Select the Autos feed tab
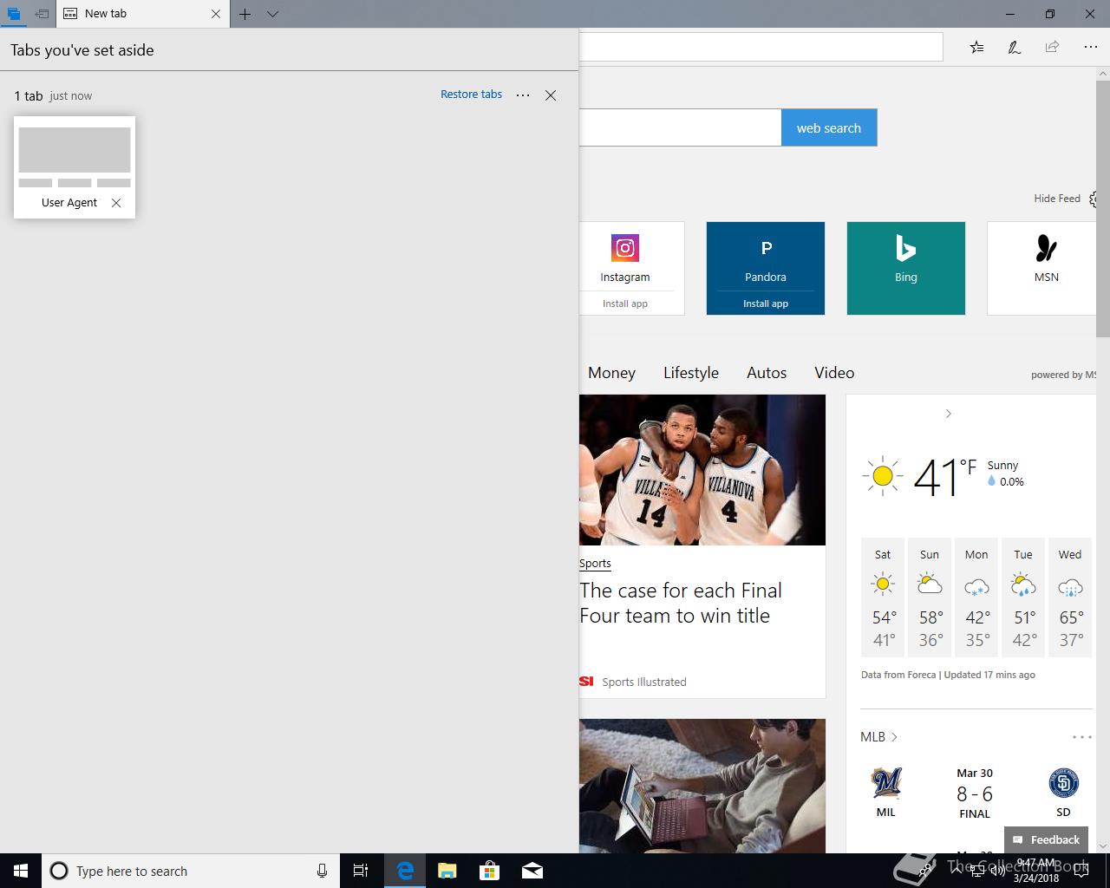The width and height of the screenshot is (1110, 888). tap(767, 373)
